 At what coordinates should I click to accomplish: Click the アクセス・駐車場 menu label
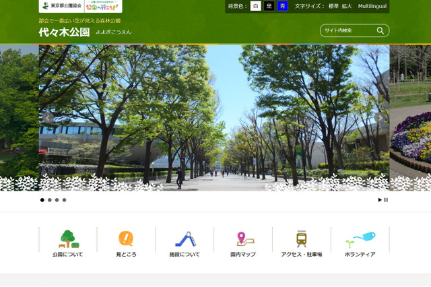[x=302, y=255]
